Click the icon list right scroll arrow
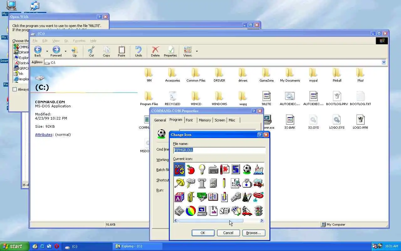 click(x=262, y=221)
